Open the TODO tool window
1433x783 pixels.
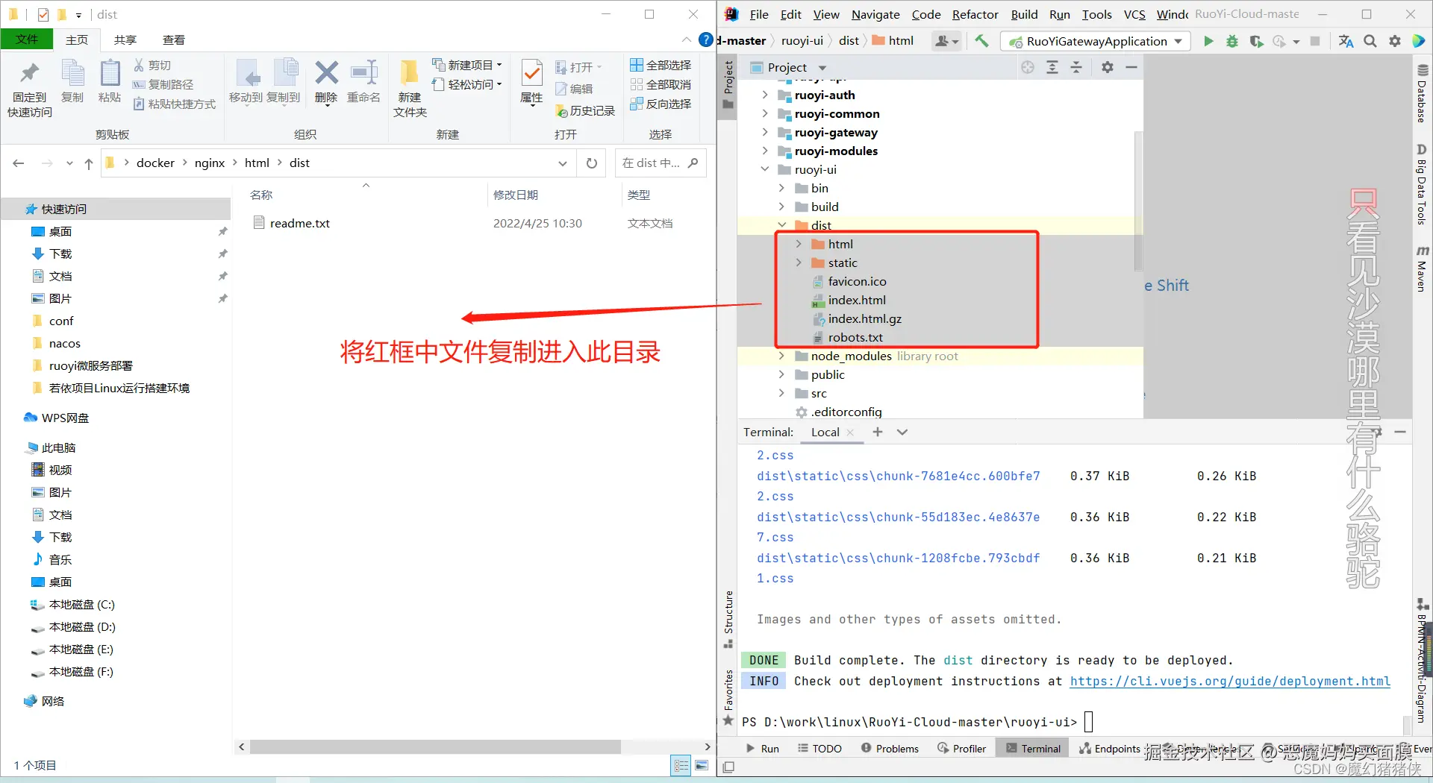point(819,749)
